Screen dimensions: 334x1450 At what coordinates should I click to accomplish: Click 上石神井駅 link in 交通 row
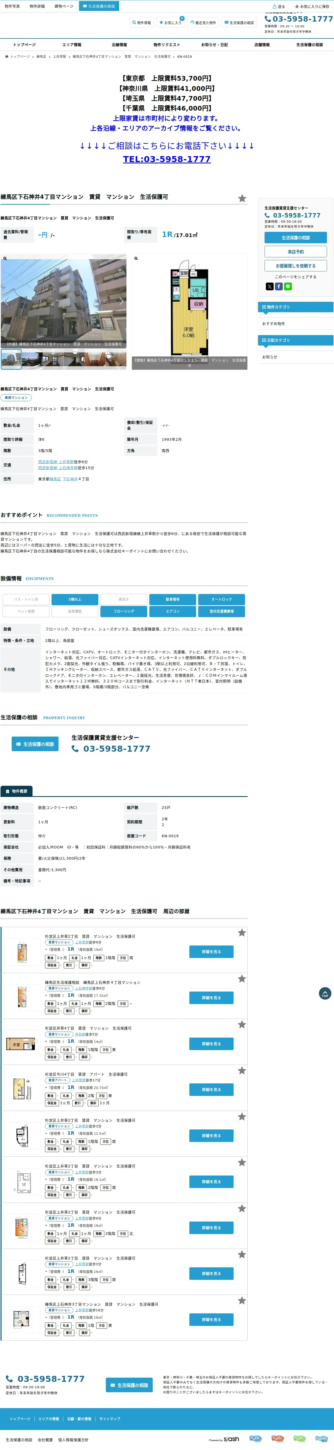(68, 468)
